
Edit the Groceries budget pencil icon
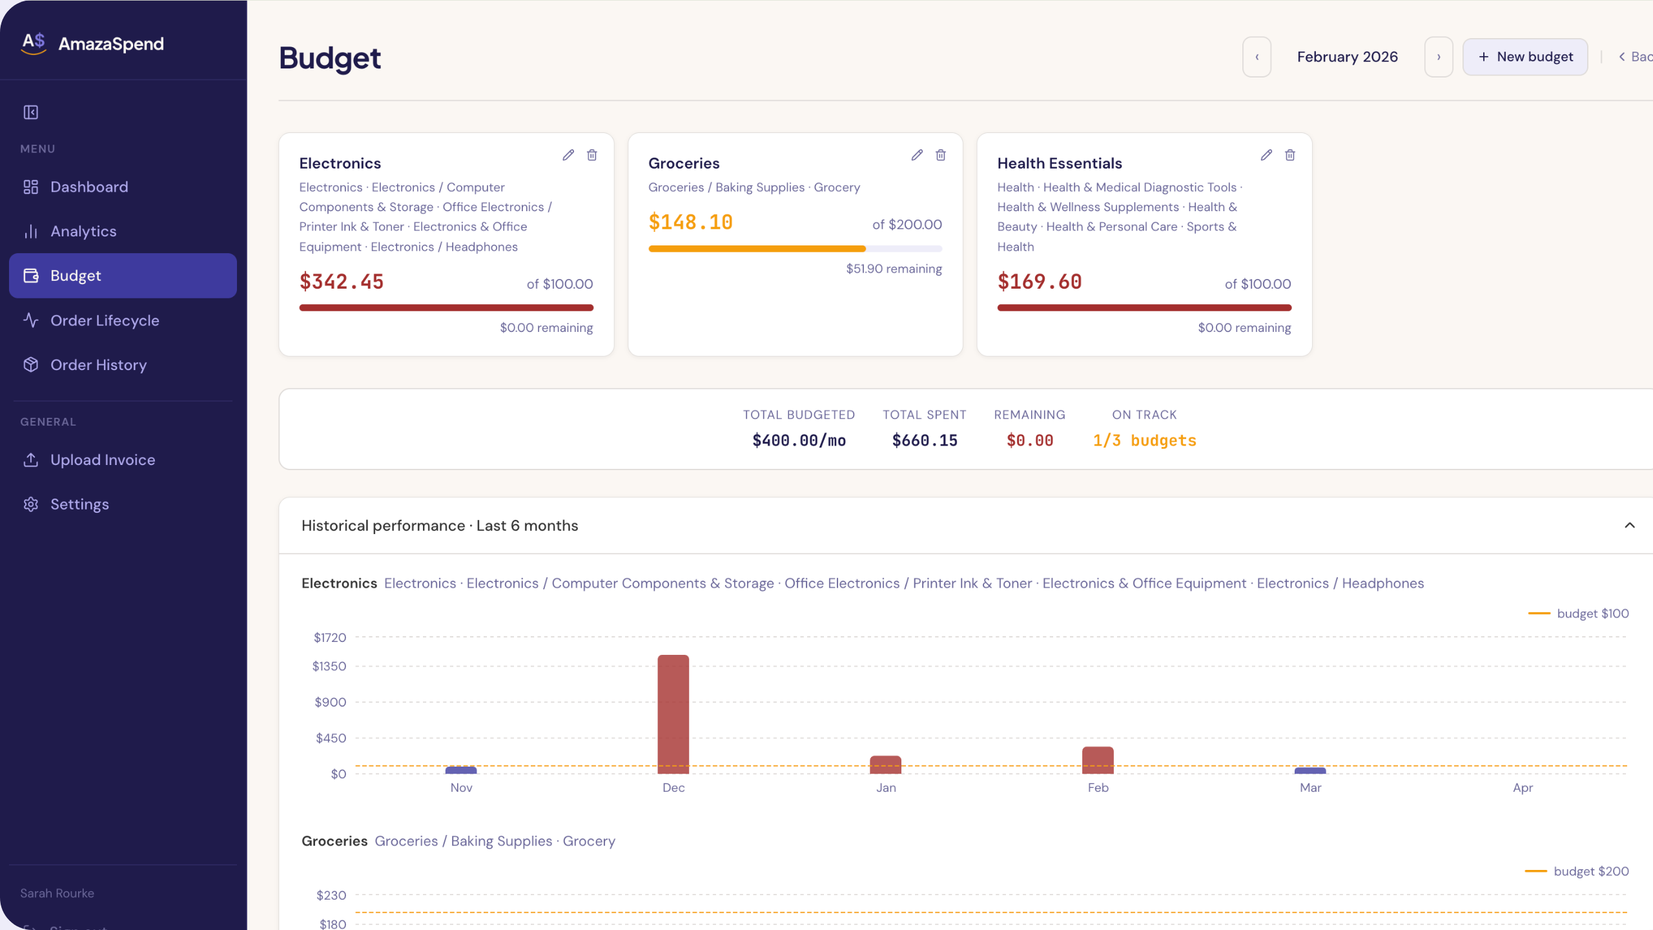coord(917,155)
